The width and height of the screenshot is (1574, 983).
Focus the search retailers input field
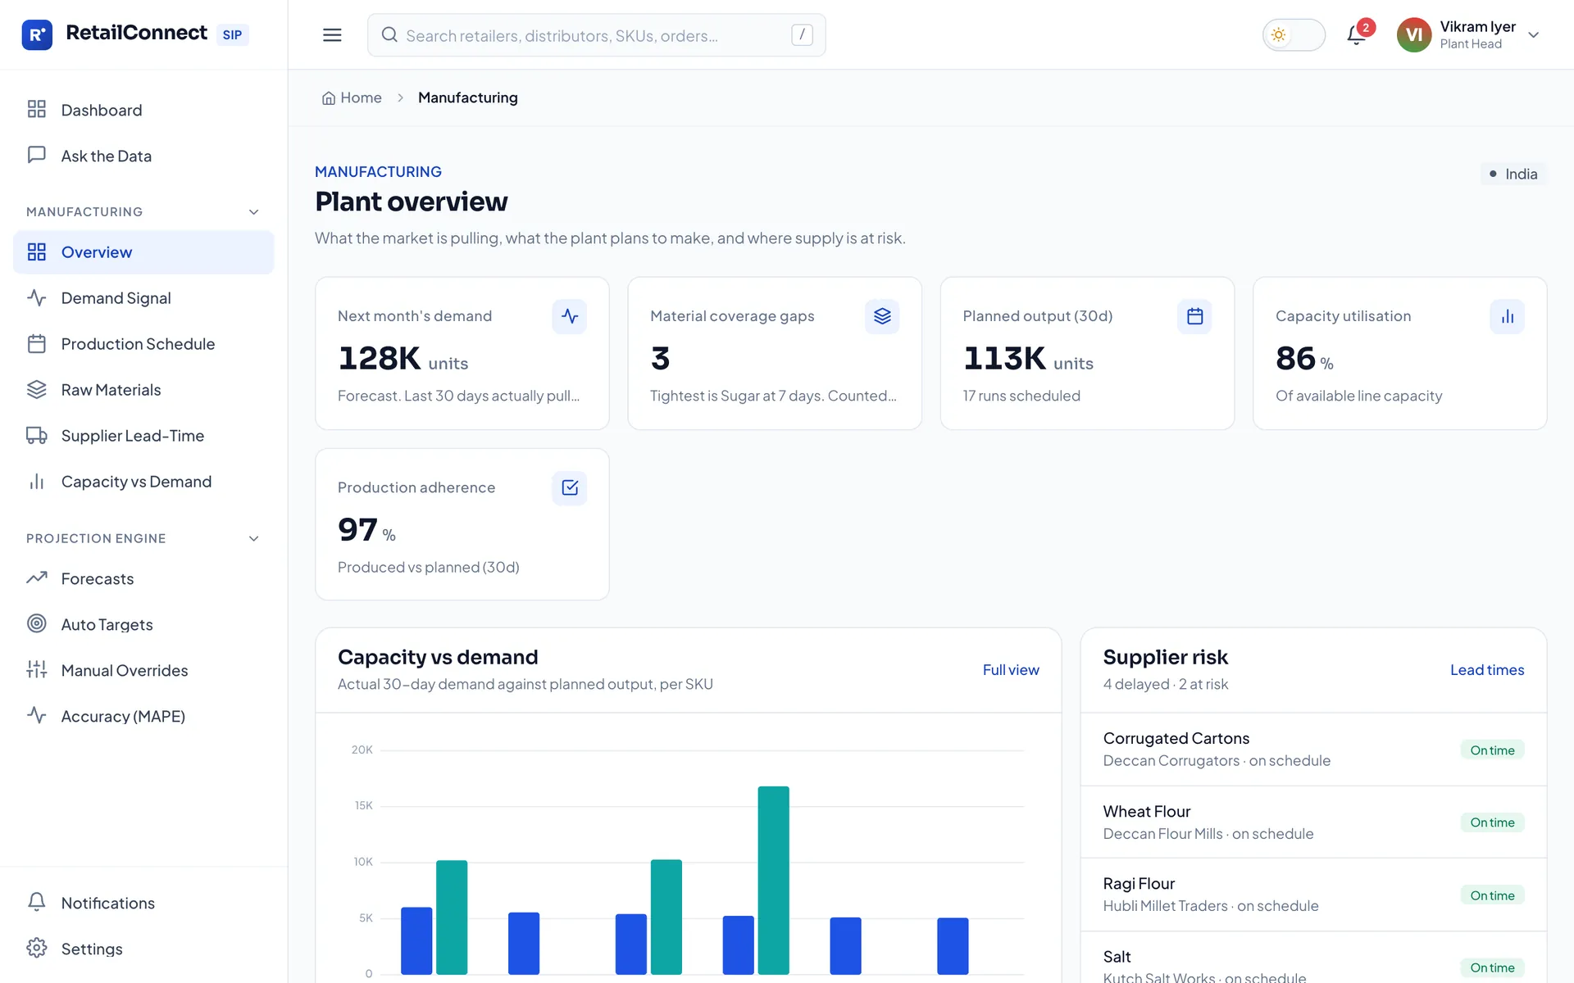[x=596, y=35]
